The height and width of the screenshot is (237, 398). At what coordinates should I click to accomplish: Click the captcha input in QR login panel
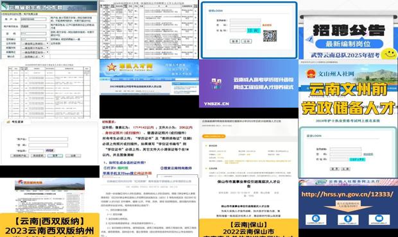pos(238,30)
